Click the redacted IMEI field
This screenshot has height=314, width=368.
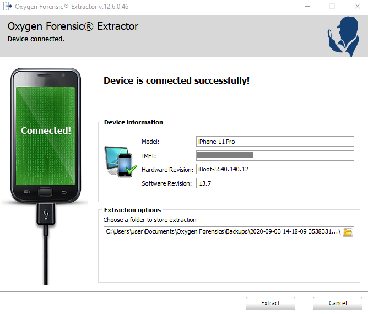(x=275, y=155)
